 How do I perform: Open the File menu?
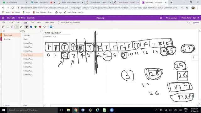(3, 22)
